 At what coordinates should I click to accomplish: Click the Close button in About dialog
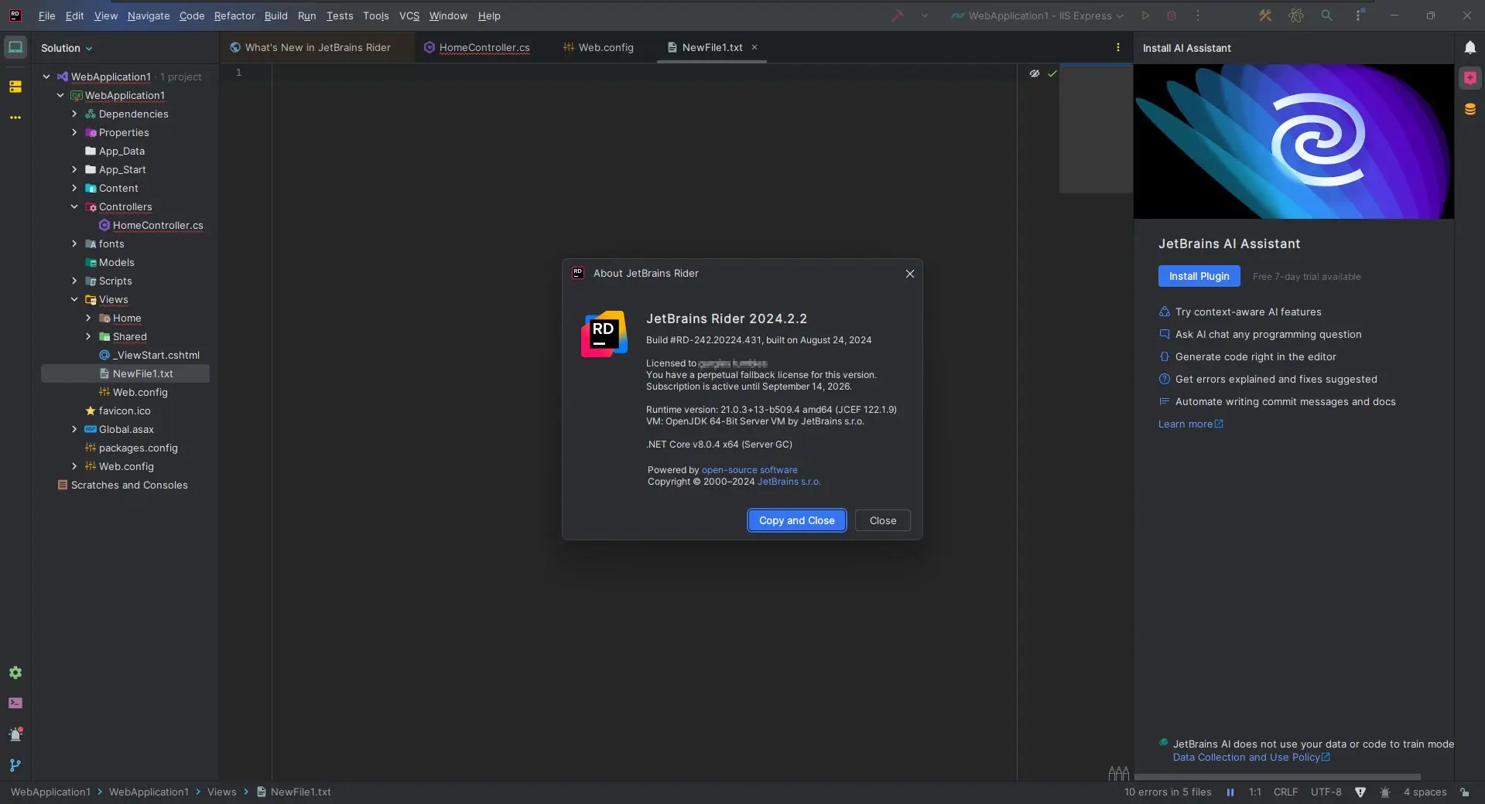pyautogui.click(x=882, y=520)
